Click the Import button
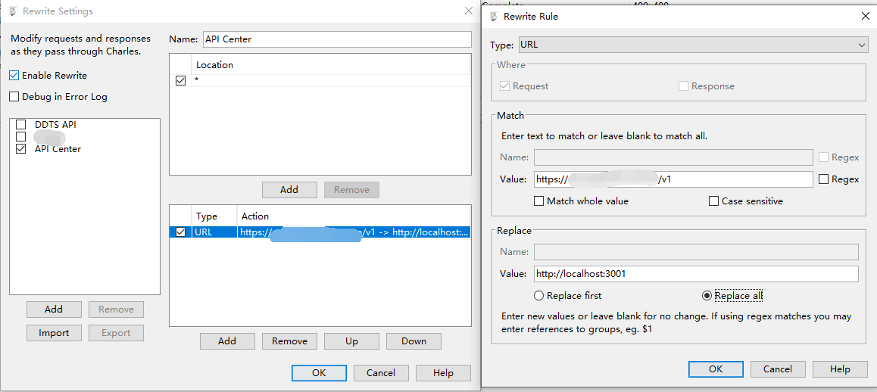Screen dimensions: 877x392 click(x=54, y=333)
